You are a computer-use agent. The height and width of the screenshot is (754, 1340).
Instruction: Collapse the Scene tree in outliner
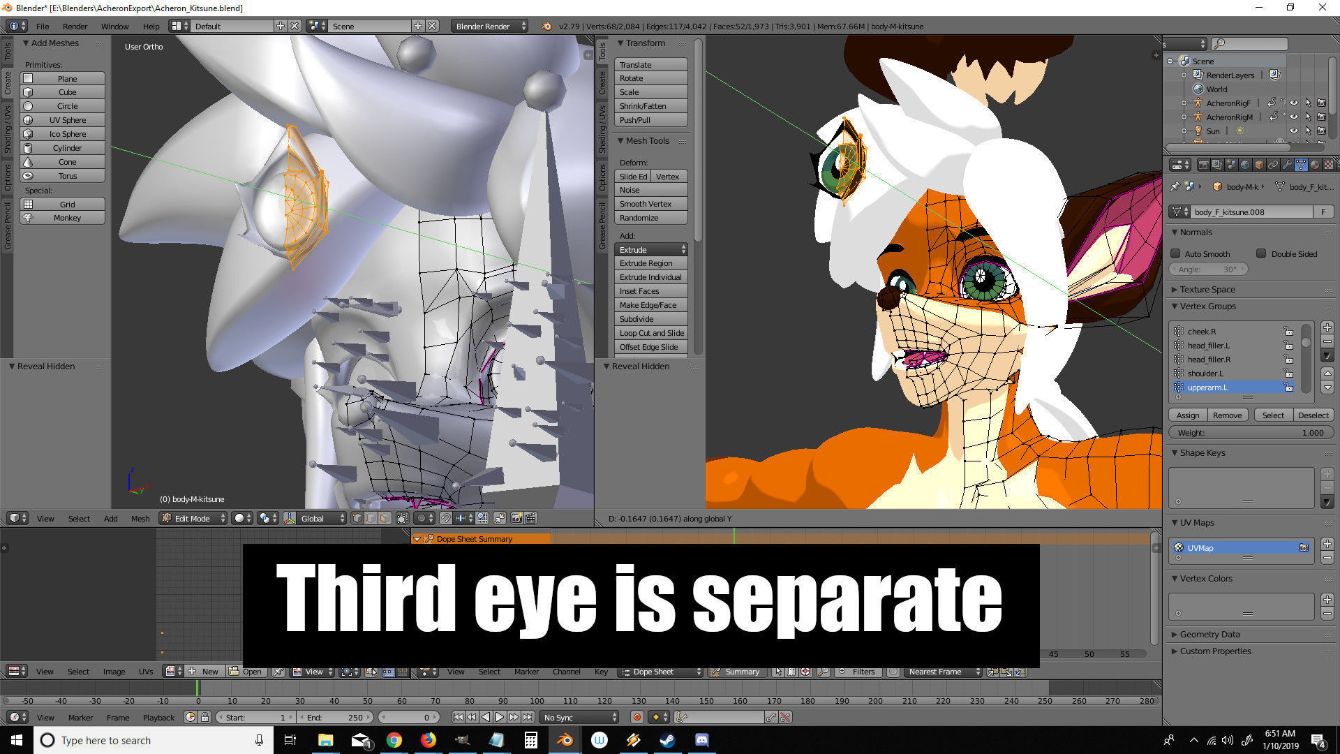[x=1170, y=61]
